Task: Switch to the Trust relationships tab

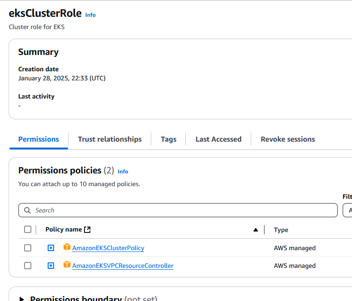Action: (109, 139)
